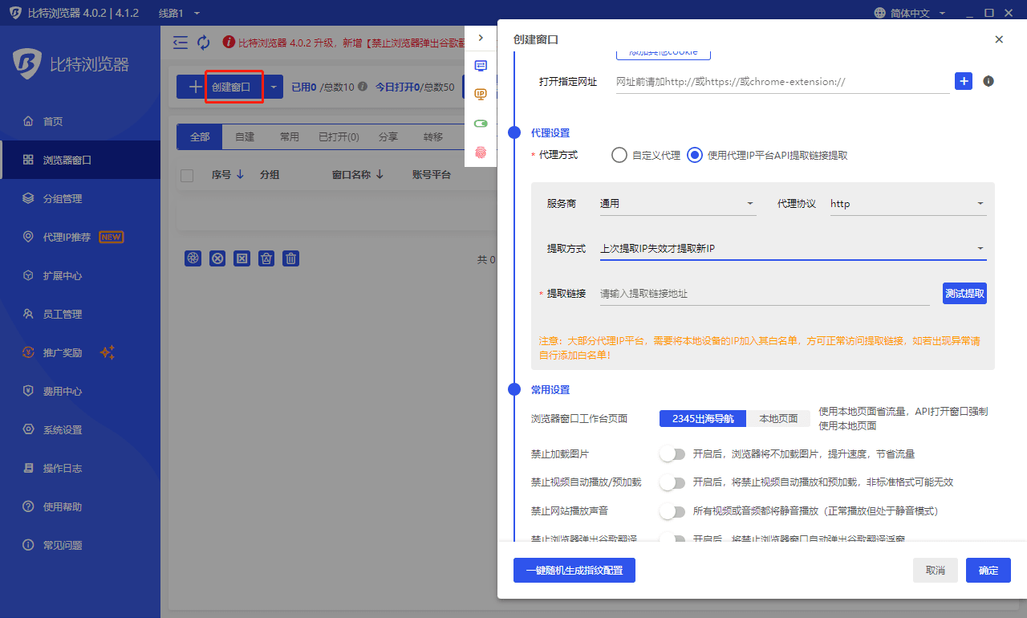Click the 取消 button
The image size is (1027, 618).
point(936,570)
